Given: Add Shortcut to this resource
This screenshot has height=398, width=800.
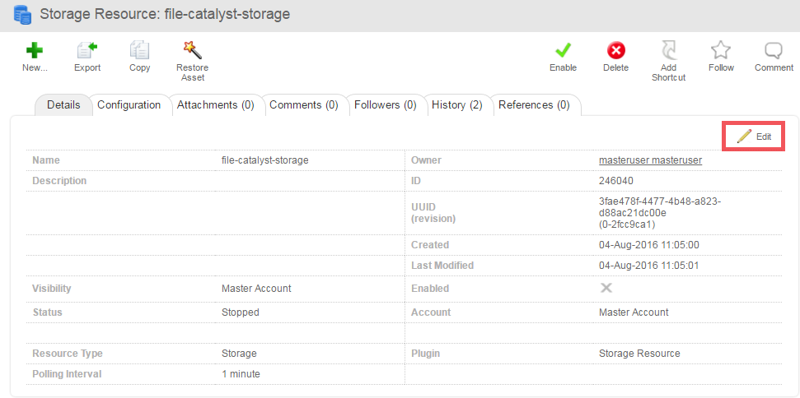Looking at the screenshot, I should (668, 50).
